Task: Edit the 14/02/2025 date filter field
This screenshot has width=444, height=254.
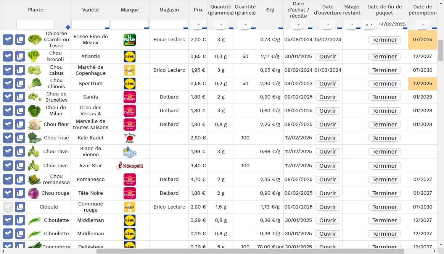Action: (x=392, y=24)
